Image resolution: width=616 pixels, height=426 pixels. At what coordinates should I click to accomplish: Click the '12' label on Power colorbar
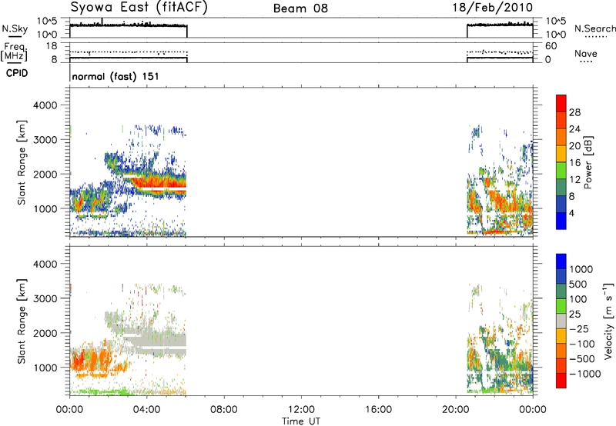coord(574,180)
